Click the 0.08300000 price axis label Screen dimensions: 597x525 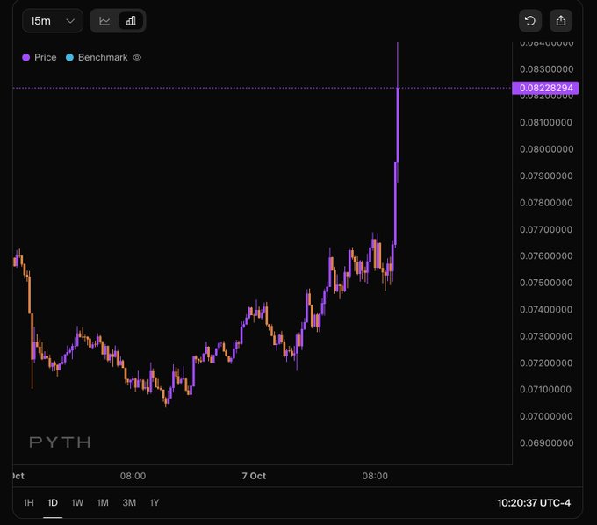546,68
